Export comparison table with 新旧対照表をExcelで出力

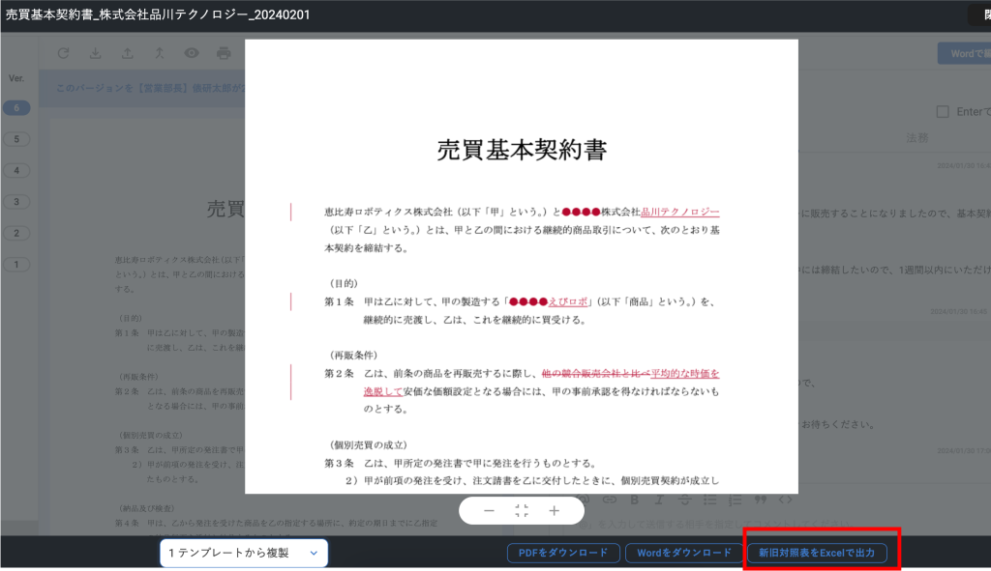pos(816,553)
